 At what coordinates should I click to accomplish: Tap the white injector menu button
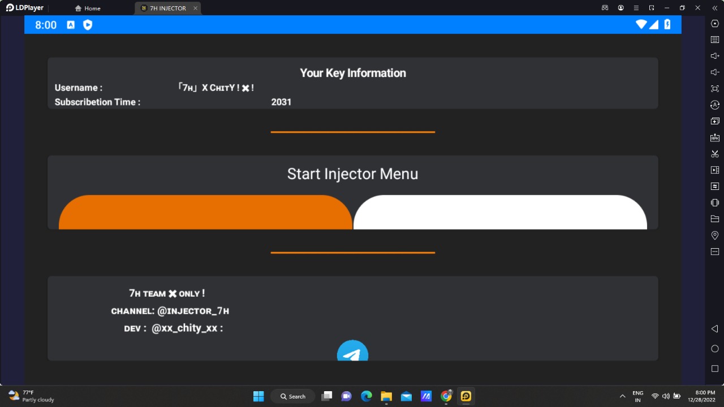click(500, 212)
